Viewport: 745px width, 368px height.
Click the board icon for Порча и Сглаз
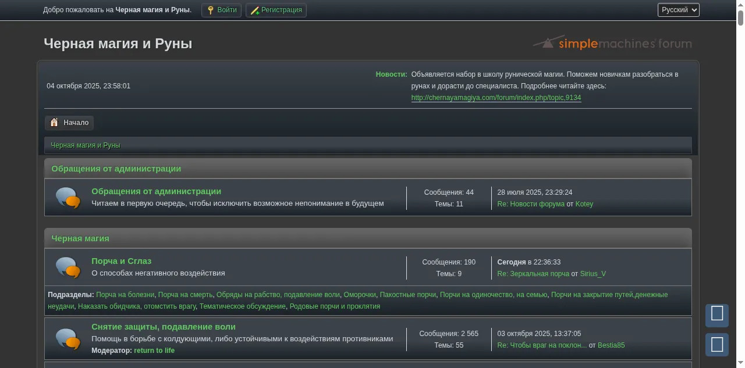[x=68, y=267]
